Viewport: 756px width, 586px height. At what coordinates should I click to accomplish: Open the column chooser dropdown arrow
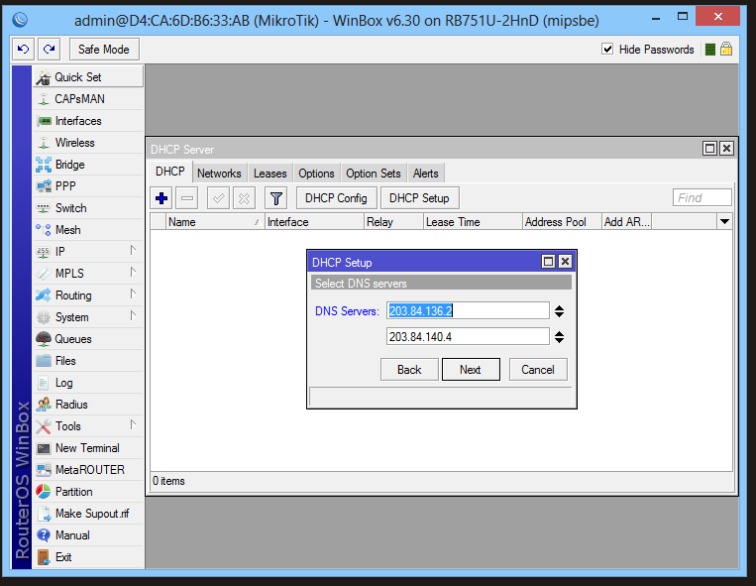coord(724,222)
